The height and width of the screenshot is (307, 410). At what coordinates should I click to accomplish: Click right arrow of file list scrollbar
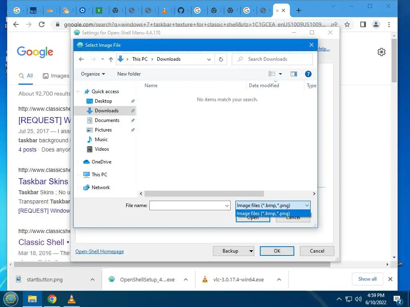[314, 194]
